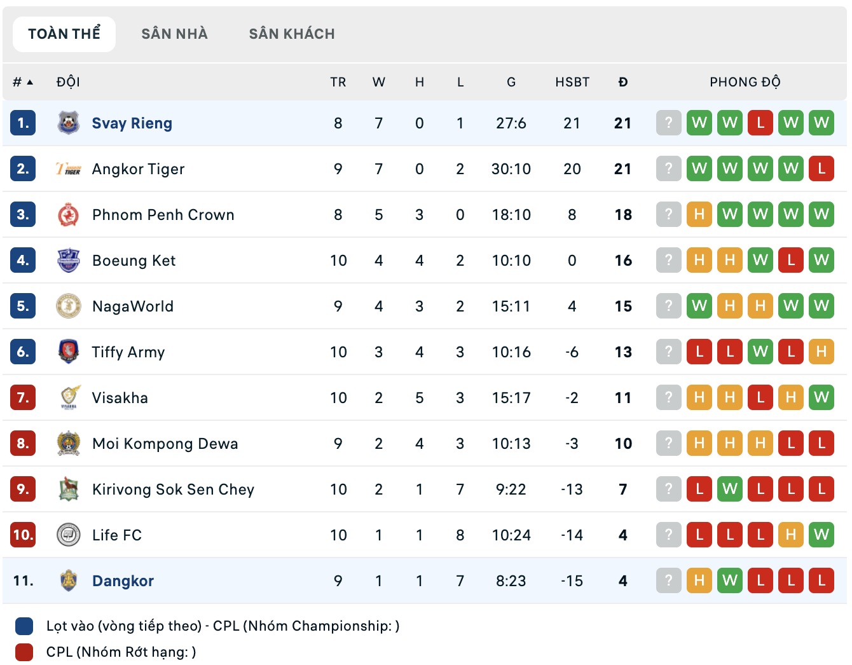This screenshot has width=852, height=665.
Task: Click the HSBT column header
Action: coord(572,82)
